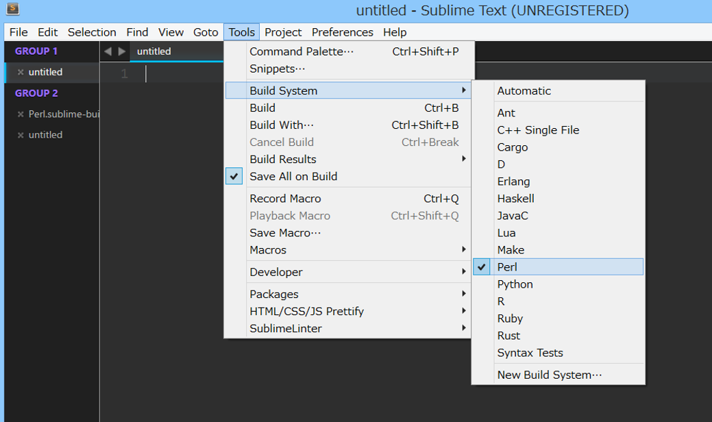Open Command Palette from Tools menu
This screenshot has height=422, width=712.
coord(348,52)
